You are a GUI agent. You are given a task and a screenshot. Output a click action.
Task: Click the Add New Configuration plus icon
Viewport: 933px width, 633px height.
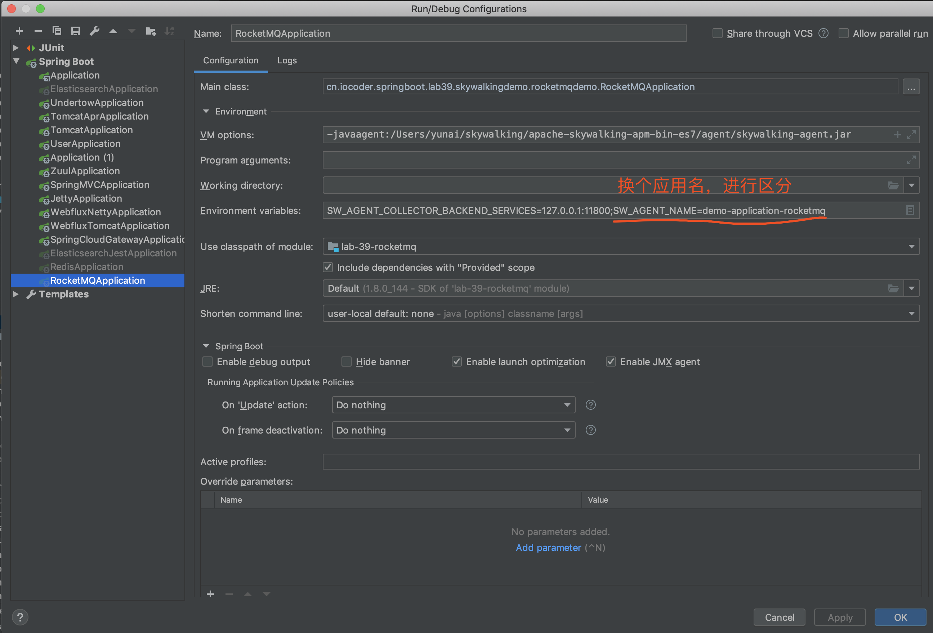pyautogui.click(x=19, y=31)
